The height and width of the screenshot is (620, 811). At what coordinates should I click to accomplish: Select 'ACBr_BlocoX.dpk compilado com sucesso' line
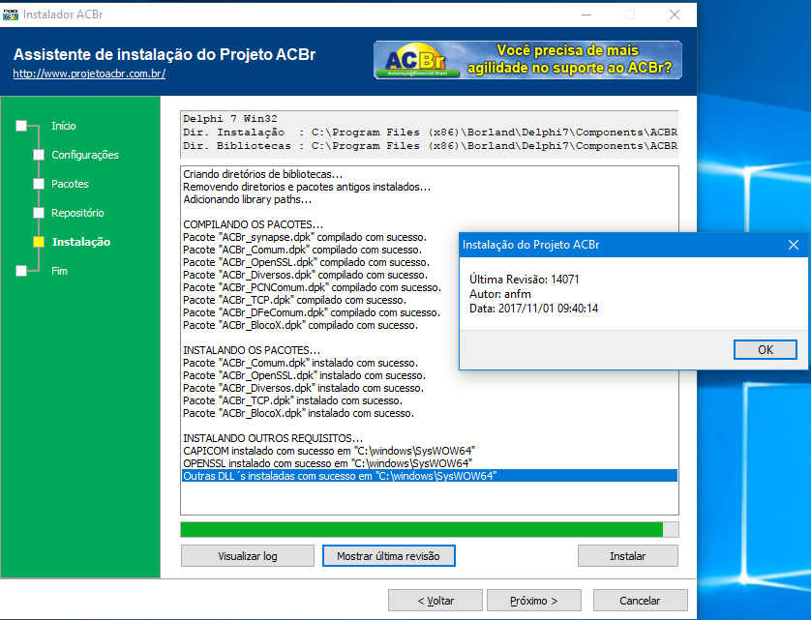[301, 325]
